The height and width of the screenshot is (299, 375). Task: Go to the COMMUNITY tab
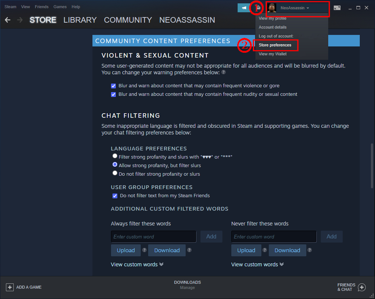[x=128, y=20]
